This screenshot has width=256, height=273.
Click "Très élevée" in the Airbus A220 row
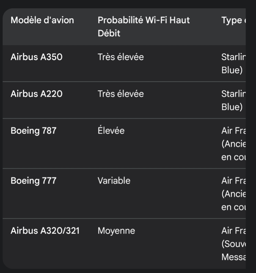(121, 94)
